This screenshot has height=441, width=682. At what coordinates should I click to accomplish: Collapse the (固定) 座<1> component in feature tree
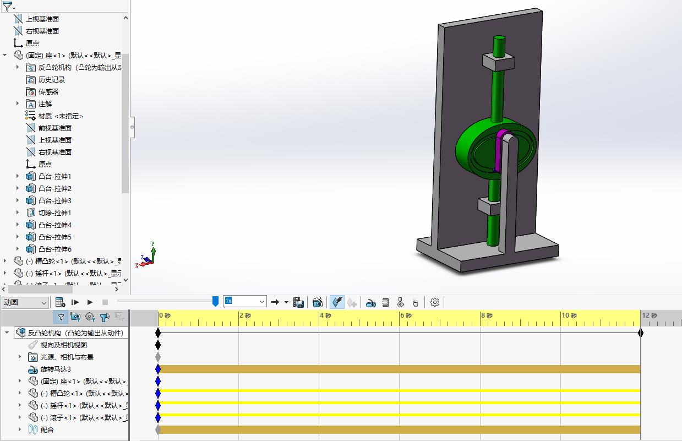coord(5,55)
